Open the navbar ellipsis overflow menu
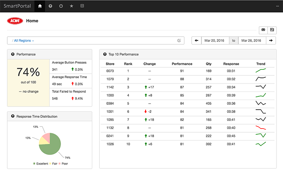 (277, 6)
